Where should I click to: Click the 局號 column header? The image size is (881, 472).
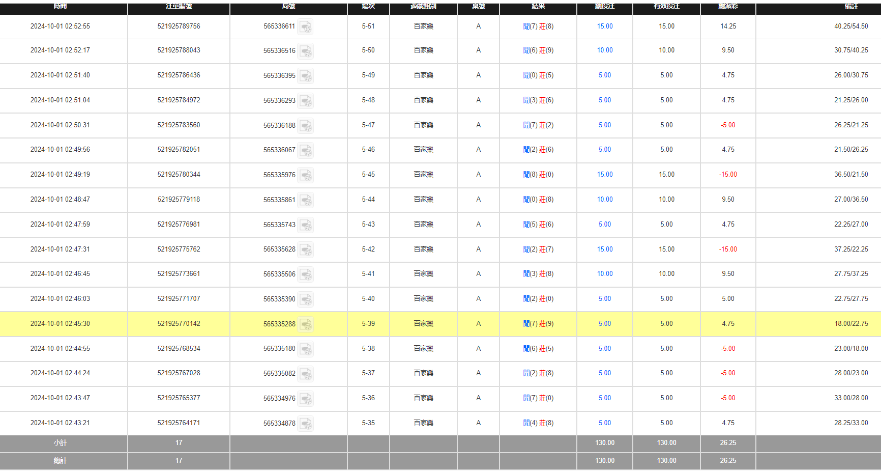tap(288, 7)
